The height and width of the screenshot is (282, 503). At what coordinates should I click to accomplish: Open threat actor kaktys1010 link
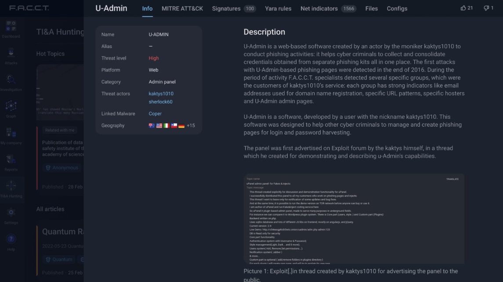(x=161, y=93)
